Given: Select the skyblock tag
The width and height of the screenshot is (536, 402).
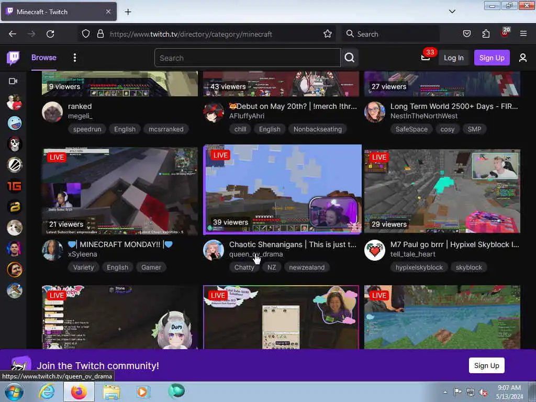Looking at the screenshot, I should click(468, 267).
